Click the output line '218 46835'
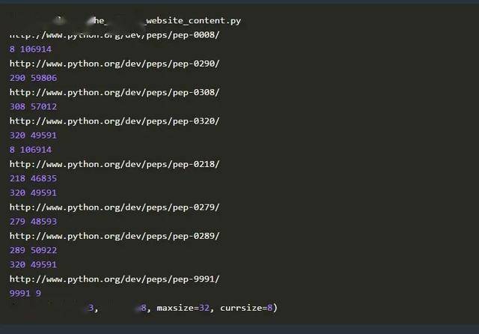This screenshot has height=334, width=479. 33,178
